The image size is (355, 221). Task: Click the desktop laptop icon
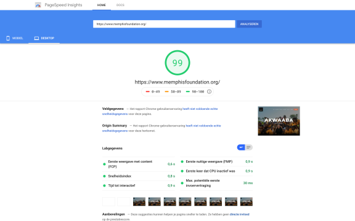(x=36, y=38)
